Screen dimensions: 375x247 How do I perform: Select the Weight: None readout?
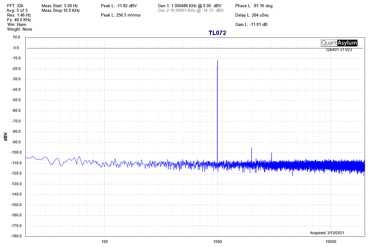tap(19, 29)
